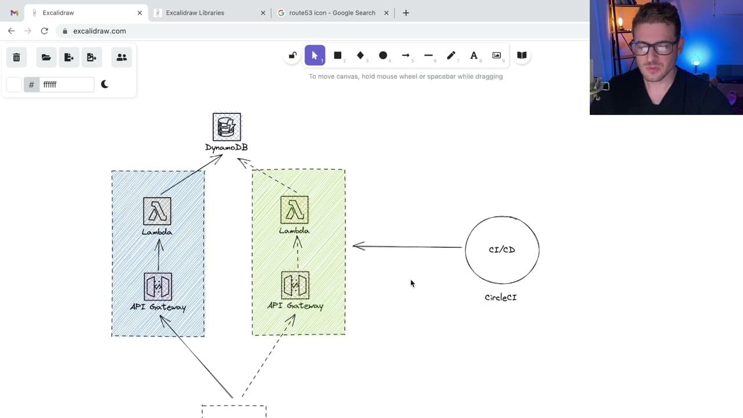This screenshot has width=743, height=418.
Task: Select the Arrow drawing tool
Action: 406,56
